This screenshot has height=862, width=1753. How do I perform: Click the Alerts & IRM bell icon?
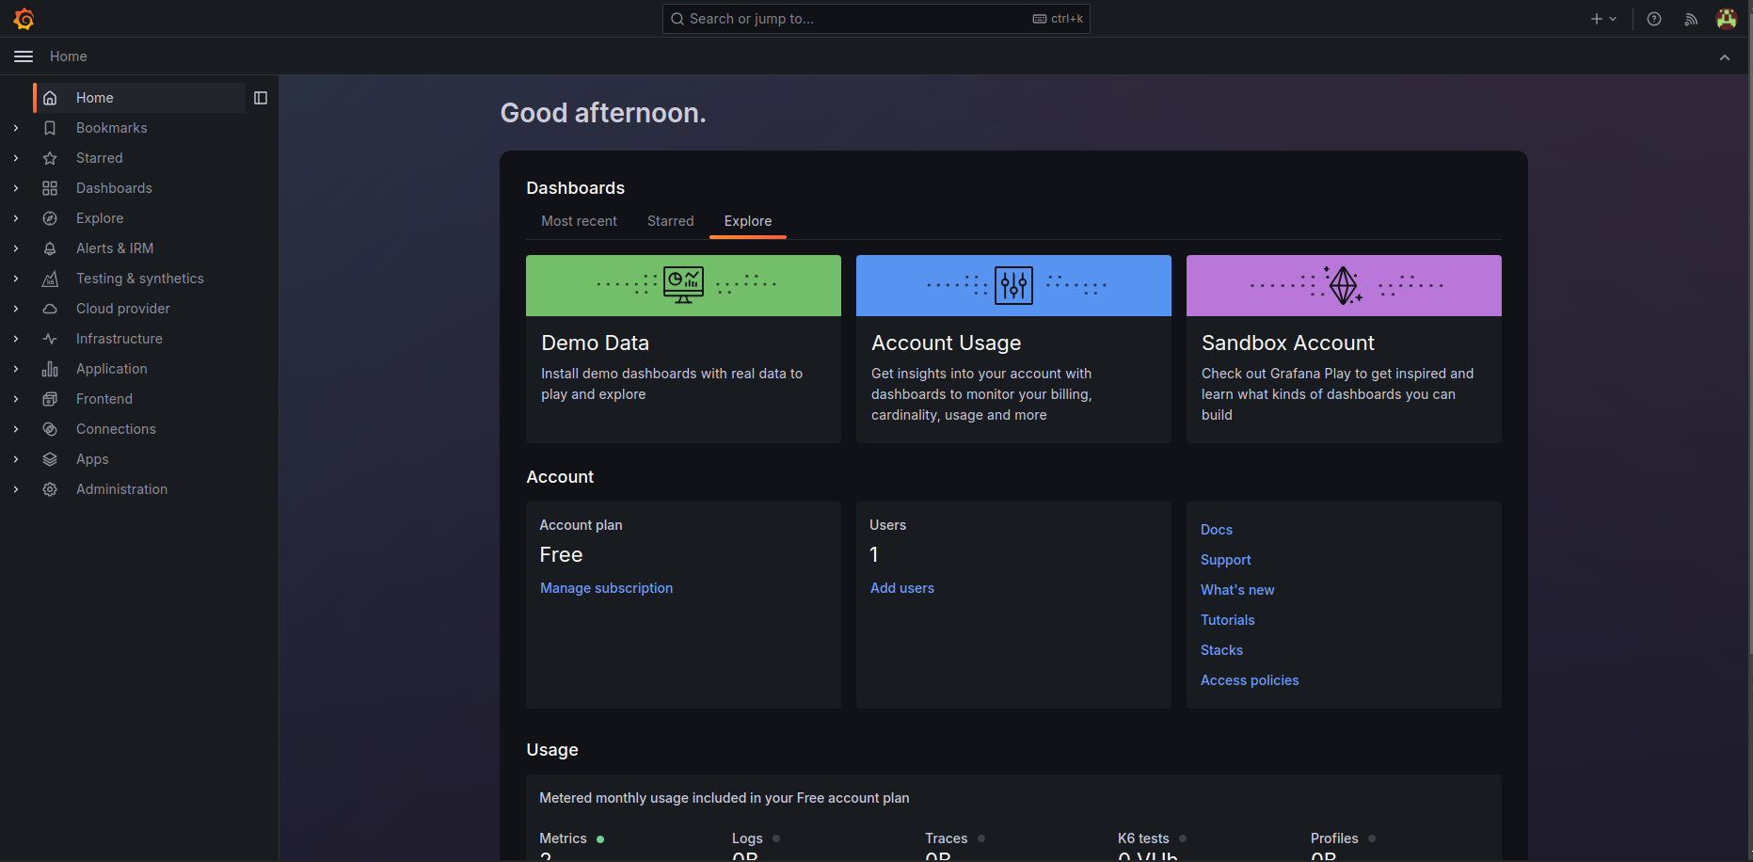click(x=50, y=248)
